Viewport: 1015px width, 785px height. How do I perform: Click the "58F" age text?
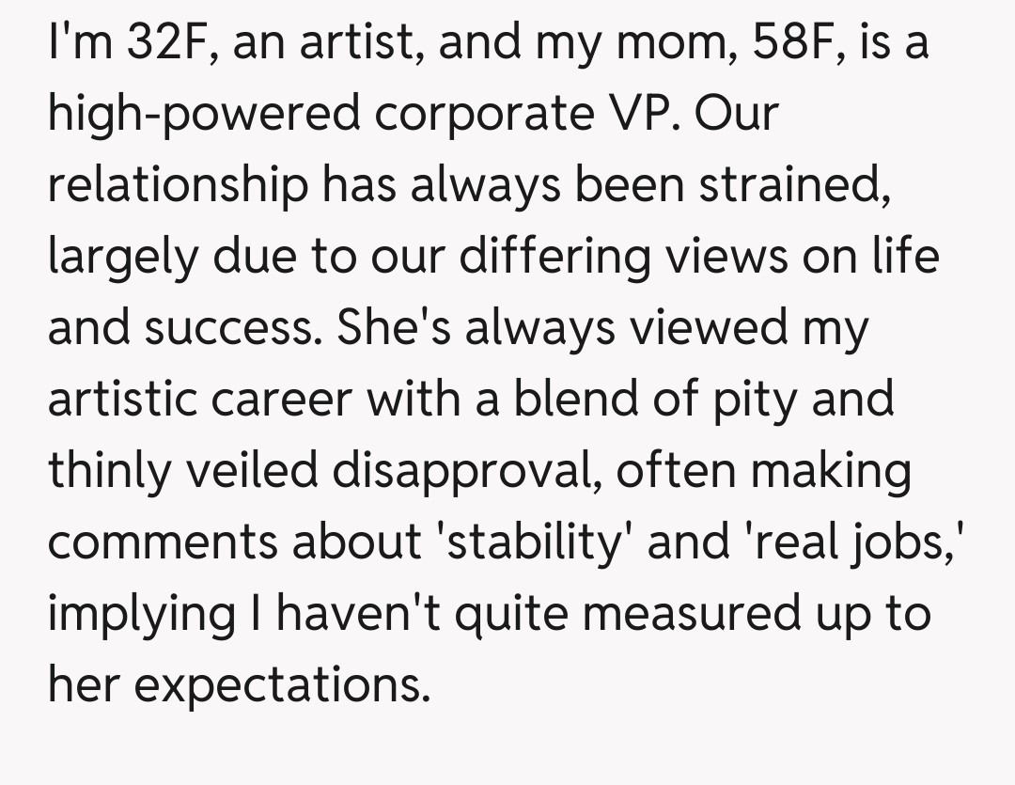[776, 43]
